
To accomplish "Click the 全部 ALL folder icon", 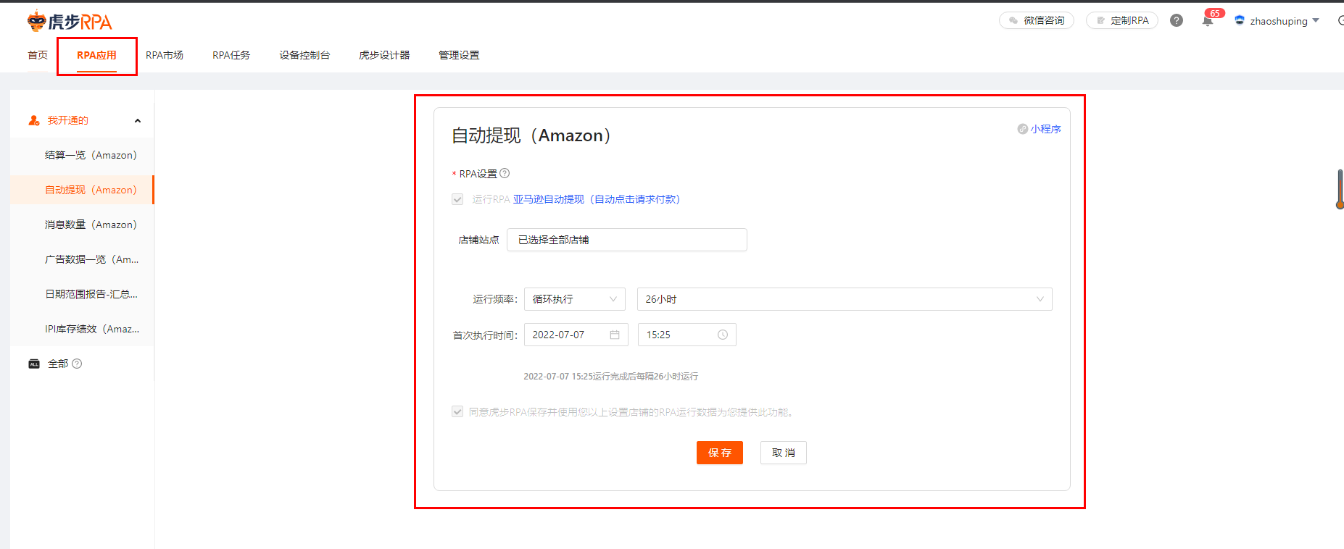I will point(34,364).
